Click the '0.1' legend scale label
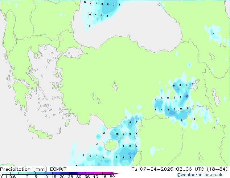230x178 pixels. pos(4,177)
